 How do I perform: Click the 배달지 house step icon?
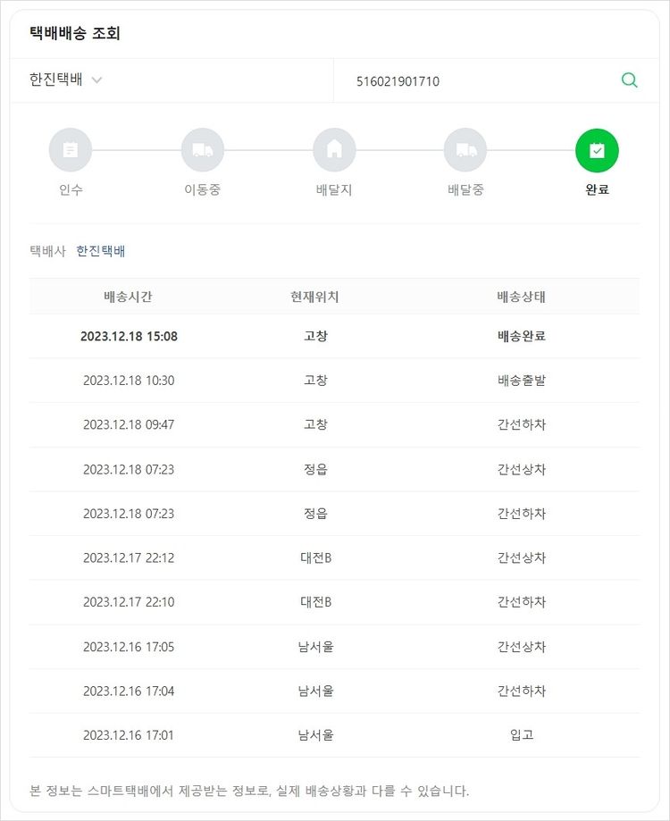[x=334, y=150]
